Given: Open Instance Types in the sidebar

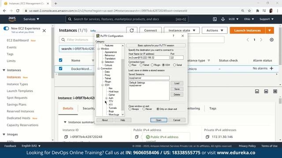Looking at the screenshot, I should [x=17, y=84].
